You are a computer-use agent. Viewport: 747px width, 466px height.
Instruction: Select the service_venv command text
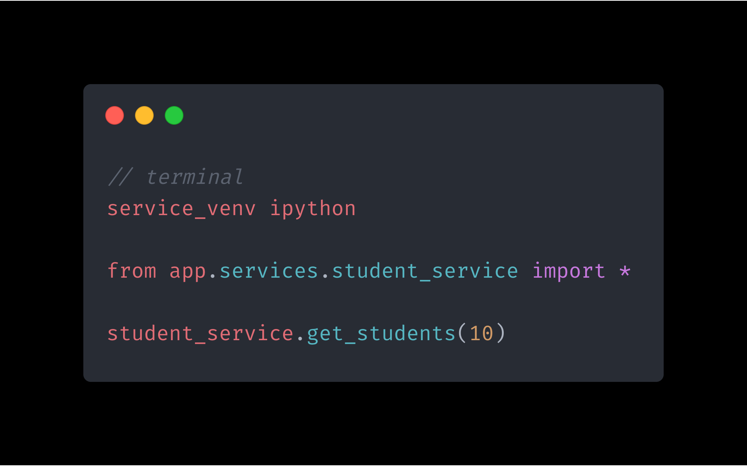pyautogui.click(x=182, y=208)
